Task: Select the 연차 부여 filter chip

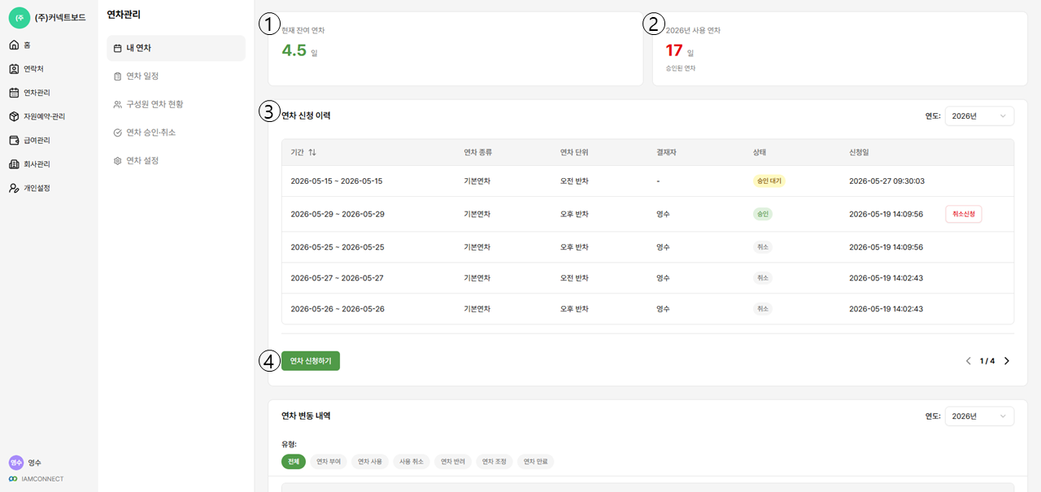Action: pos(329,461)
